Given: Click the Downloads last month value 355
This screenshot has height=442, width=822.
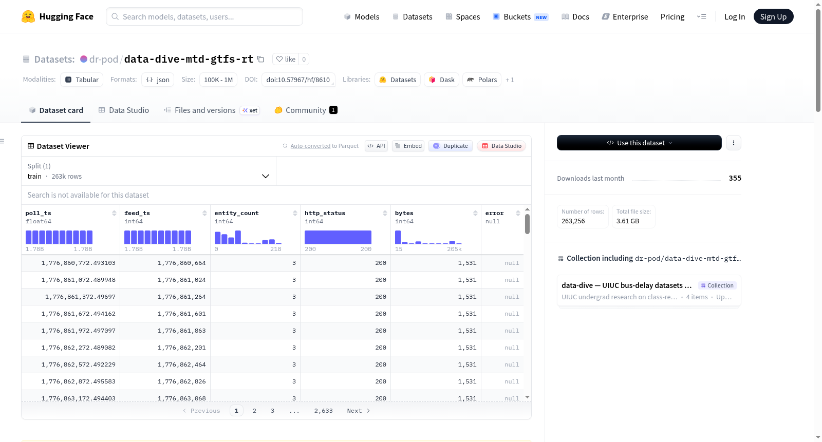Looking at the screenshot, I should coord(735,178).
